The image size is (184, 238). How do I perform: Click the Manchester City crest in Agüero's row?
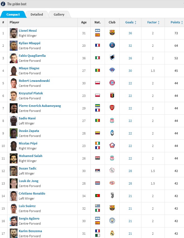(x=112, y=220)
